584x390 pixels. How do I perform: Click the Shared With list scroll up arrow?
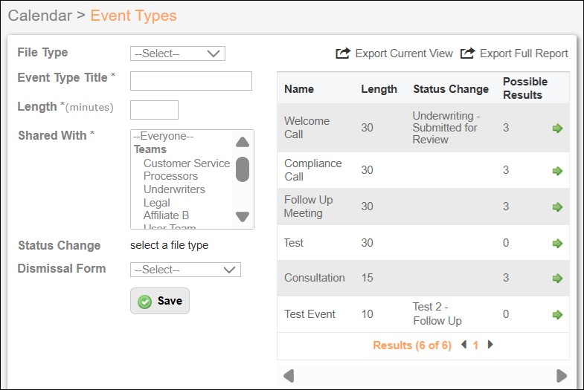click(243, 142)
